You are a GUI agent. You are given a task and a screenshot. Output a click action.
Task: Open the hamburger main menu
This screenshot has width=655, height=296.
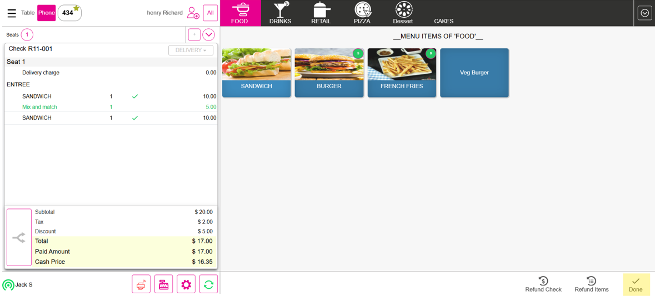(11, 13)
